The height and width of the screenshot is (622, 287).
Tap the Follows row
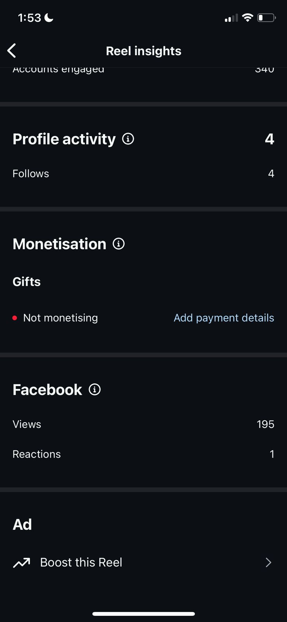coord(143,173)
